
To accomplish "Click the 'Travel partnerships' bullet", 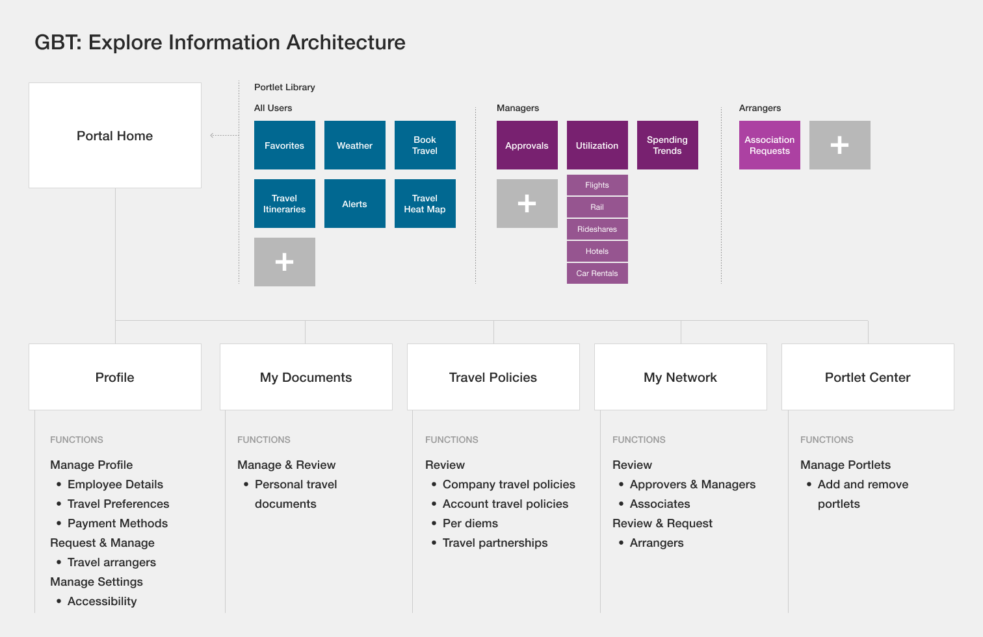I will point(495,543).
